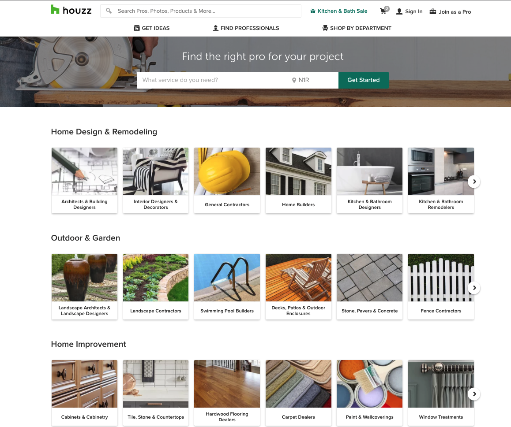511x427 pixels.
Task: Expand next Home Design & Remodeling categories
Action: 474,181
